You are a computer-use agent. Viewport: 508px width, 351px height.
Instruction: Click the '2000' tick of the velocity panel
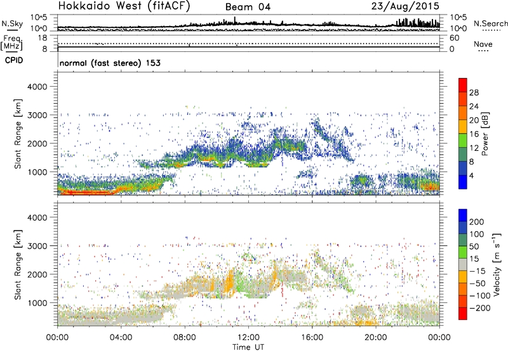37,274
